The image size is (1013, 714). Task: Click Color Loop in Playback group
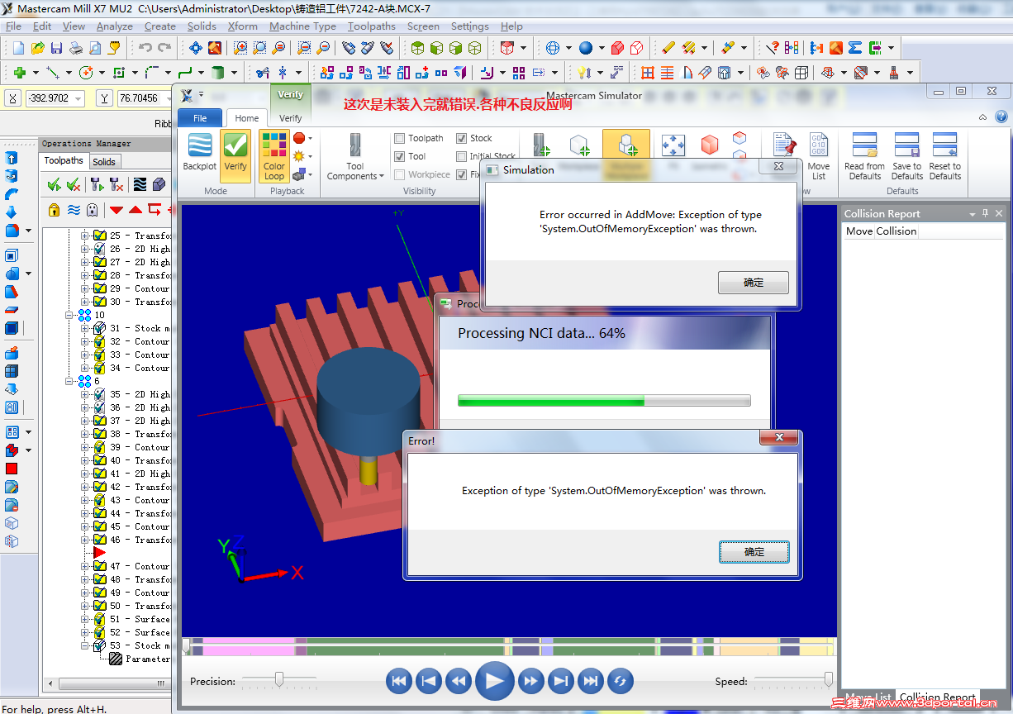pyautogui.click(x=274, y=156)
